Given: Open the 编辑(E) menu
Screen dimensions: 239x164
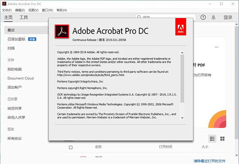Looking at the screenshot, I should [20, 10].
